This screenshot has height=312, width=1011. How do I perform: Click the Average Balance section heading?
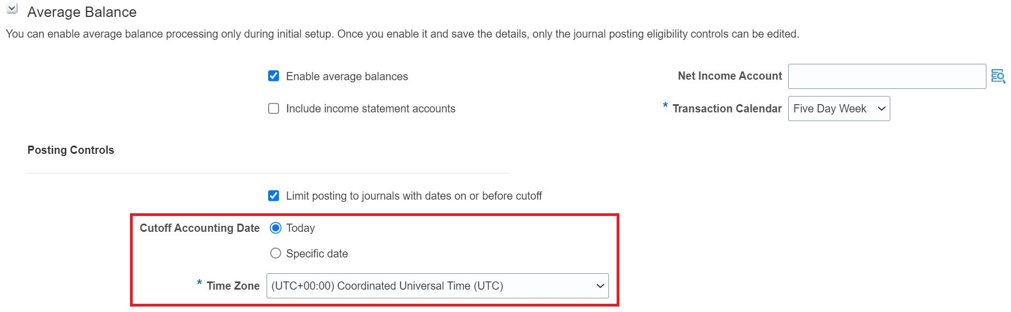coord(82,12)
